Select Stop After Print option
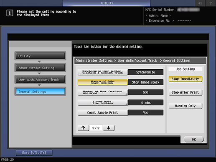This screenshot has height=162, width=216. coord(185,92)
